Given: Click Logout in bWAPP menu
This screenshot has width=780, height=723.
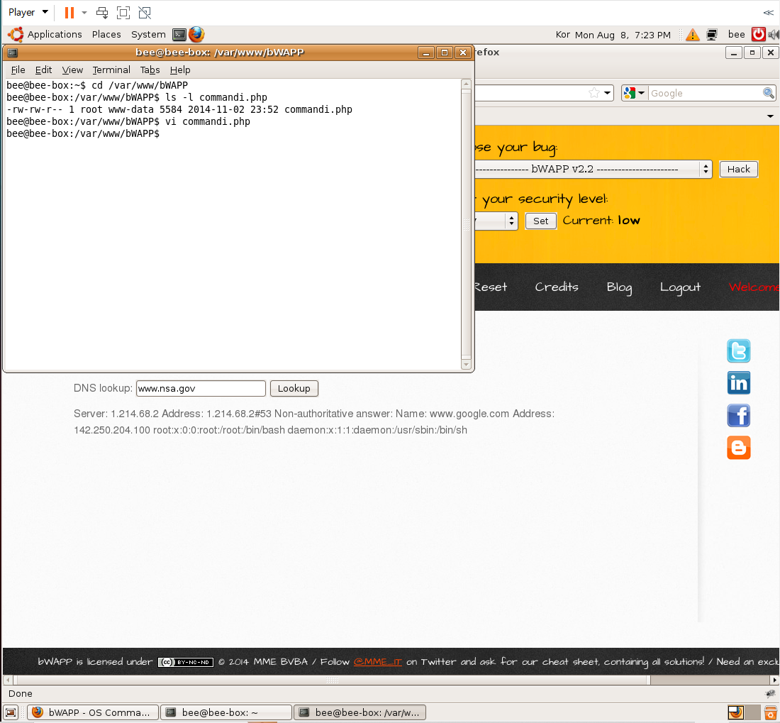Looking at the screenshot, I should pos(680,287).
